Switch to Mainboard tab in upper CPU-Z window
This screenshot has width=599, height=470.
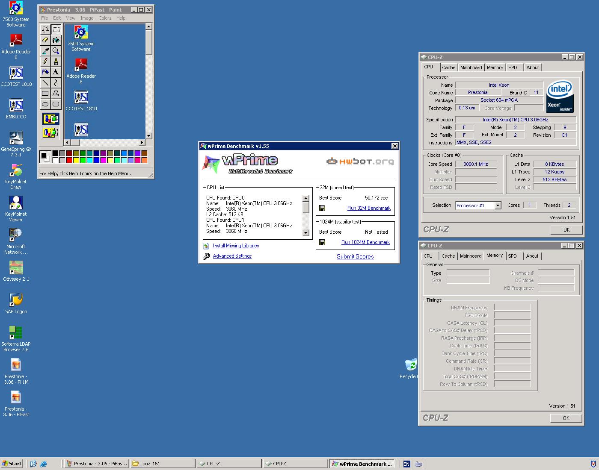pos(471,68)
